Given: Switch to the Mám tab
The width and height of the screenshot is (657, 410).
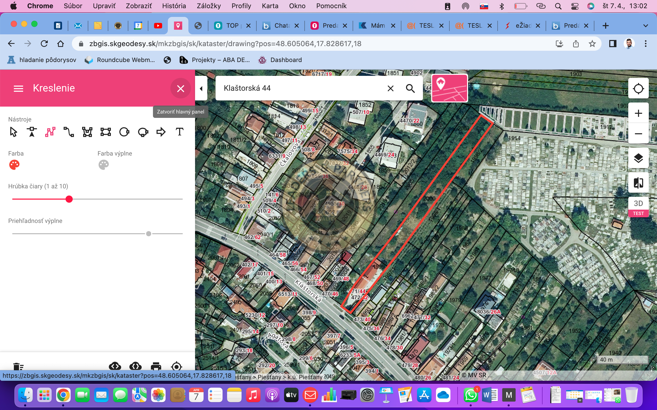Looking at the screenshot, I should tap(377, 26).
